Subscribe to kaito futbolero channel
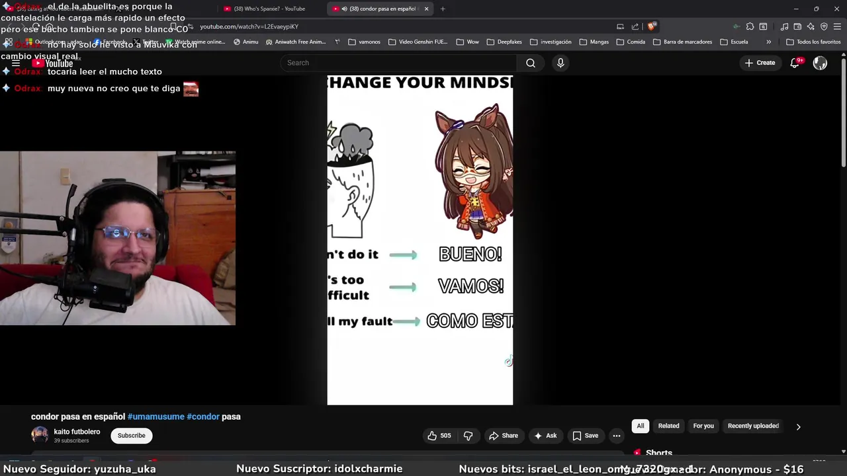Viewport: 847px width, 476px height. (131, 436)
